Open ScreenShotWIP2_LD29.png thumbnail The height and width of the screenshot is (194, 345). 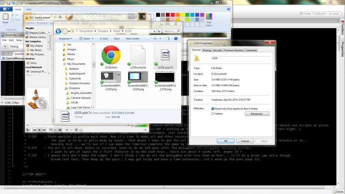[138, 77]
